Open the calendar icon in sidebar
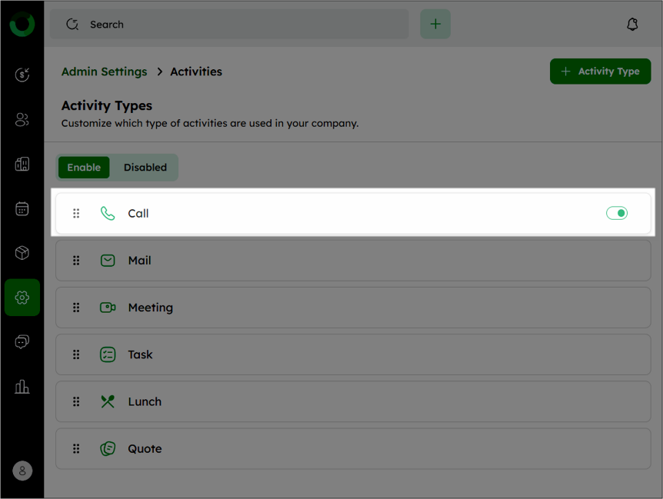 click(22, 208)
